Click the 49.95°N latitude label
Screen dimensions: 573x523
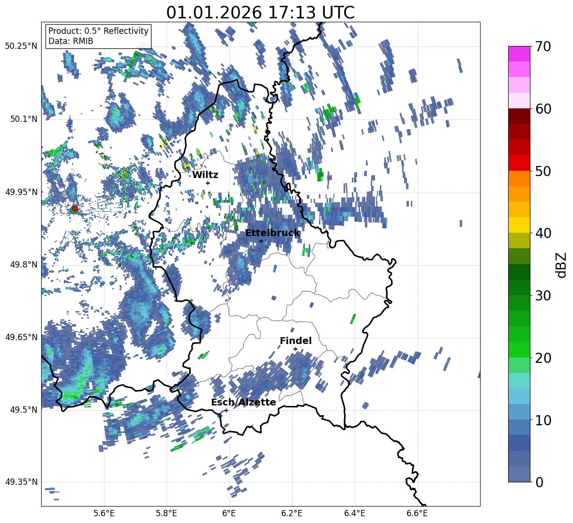pos(21,192)
